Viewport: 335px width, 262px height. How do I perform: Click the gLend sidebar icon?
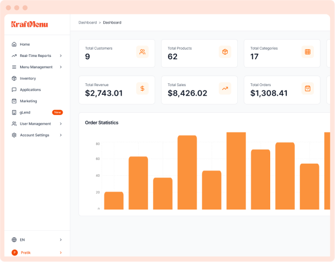pyautogui.click(x=14, y=112)
